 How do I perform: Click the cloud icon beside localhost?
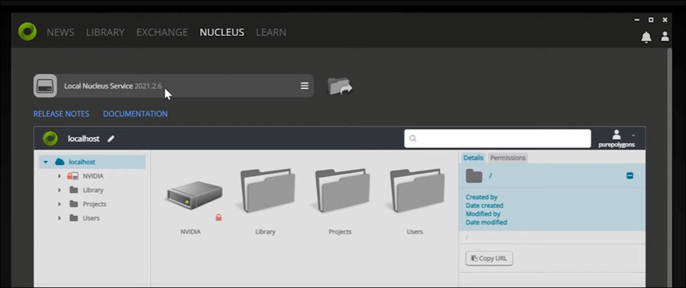point(59,162)
